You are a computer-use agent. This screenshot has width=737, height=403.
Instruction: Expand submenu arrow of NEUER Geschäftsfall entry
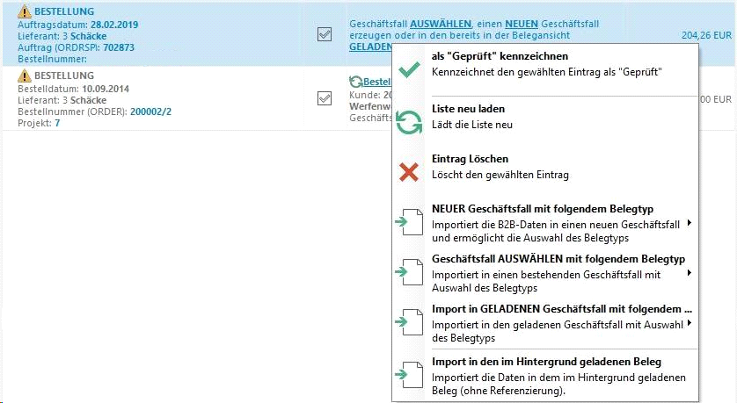coord(689,223)
